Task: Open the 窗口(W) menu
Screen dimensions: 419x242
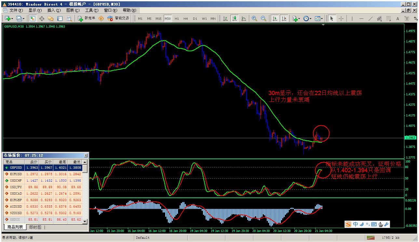Action: tap(111, 10)
